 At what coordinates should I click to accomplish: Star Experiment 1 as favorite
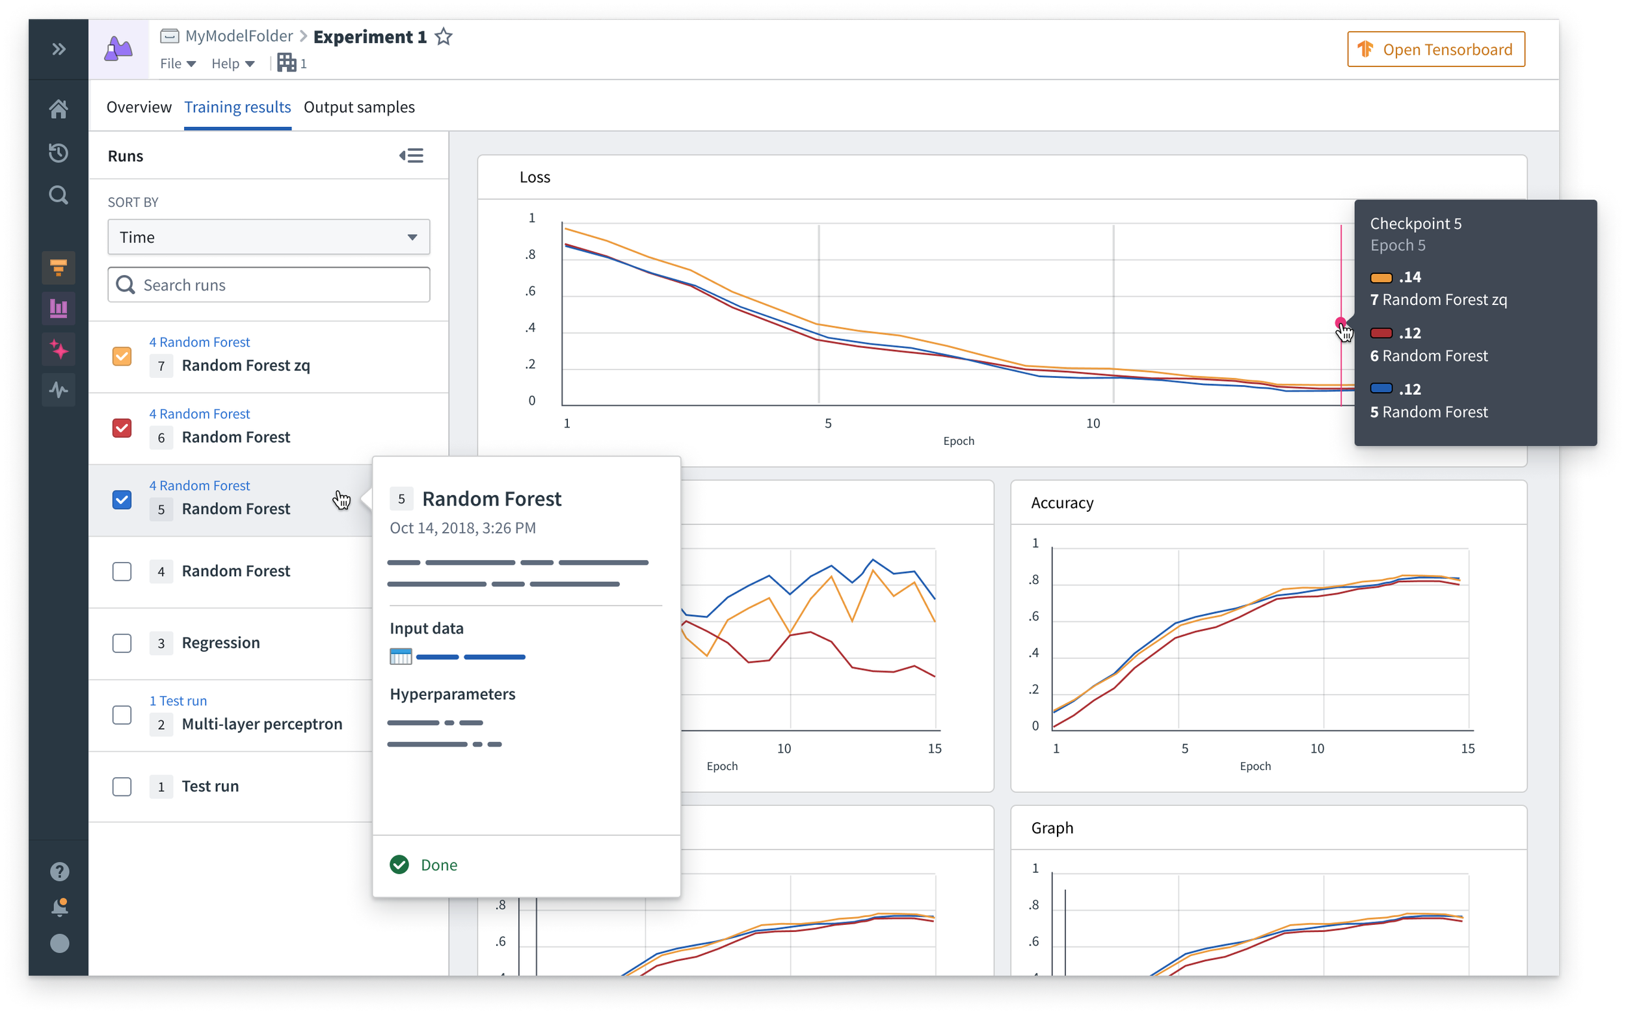tap(443, 37)
